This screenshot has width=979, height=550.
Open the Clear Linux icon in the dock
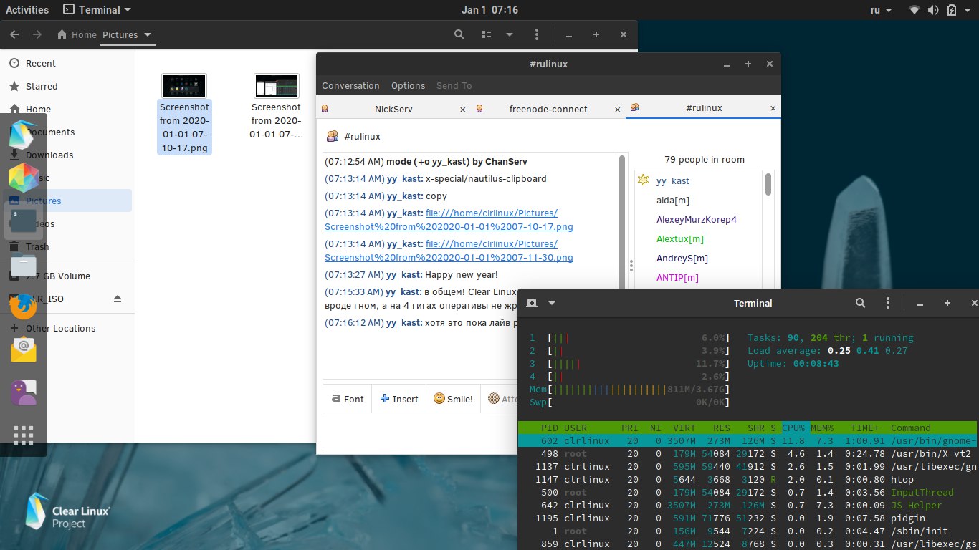[x=23, y=135]
